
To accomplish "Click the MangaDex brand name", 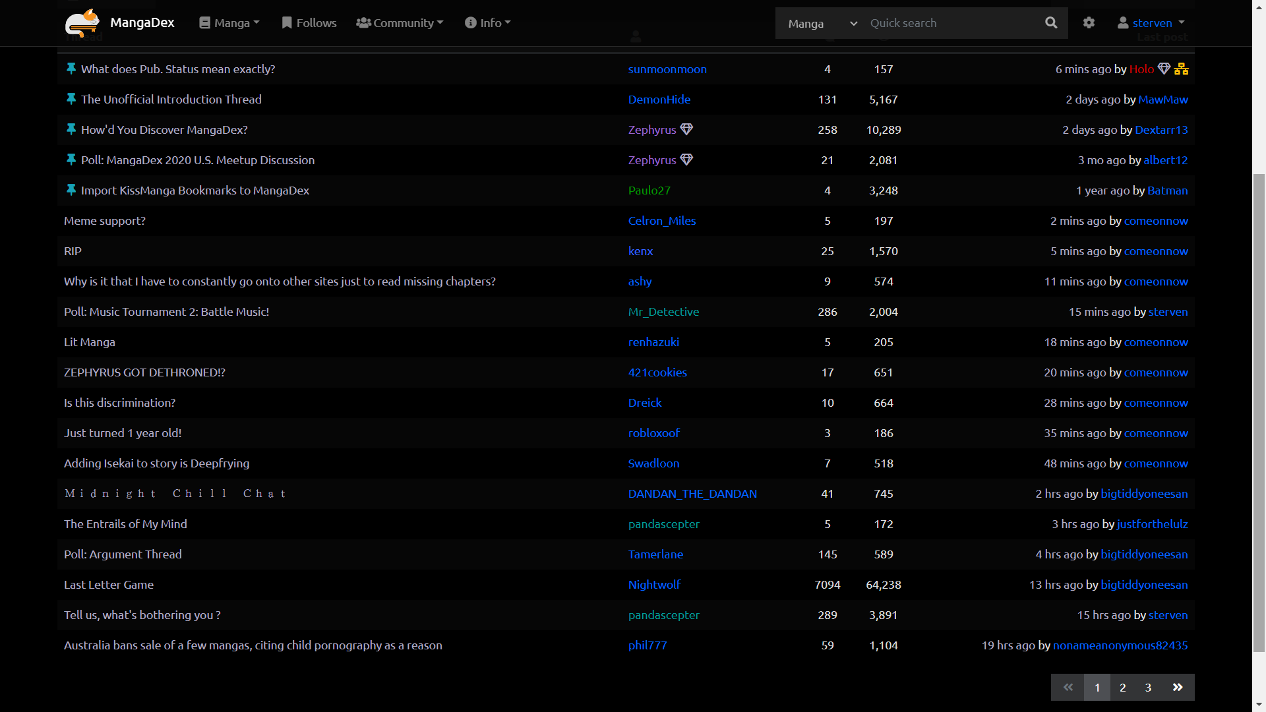I will click(x=142, y=23).
